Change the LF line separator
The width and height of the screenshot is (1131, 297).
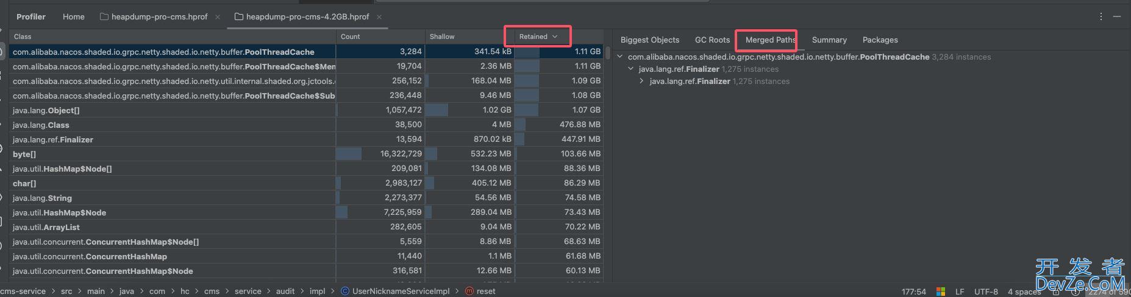pyautogui.click(x=960, y=292)
